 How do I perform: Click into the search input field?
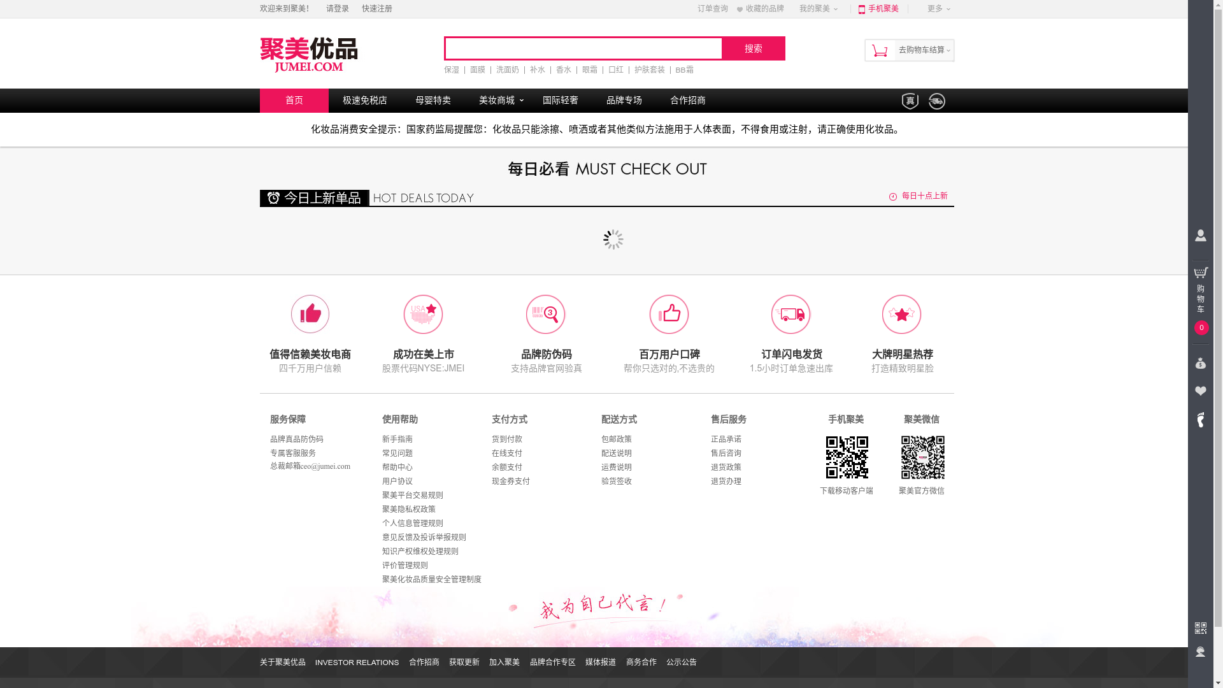(x=583, y=48)
